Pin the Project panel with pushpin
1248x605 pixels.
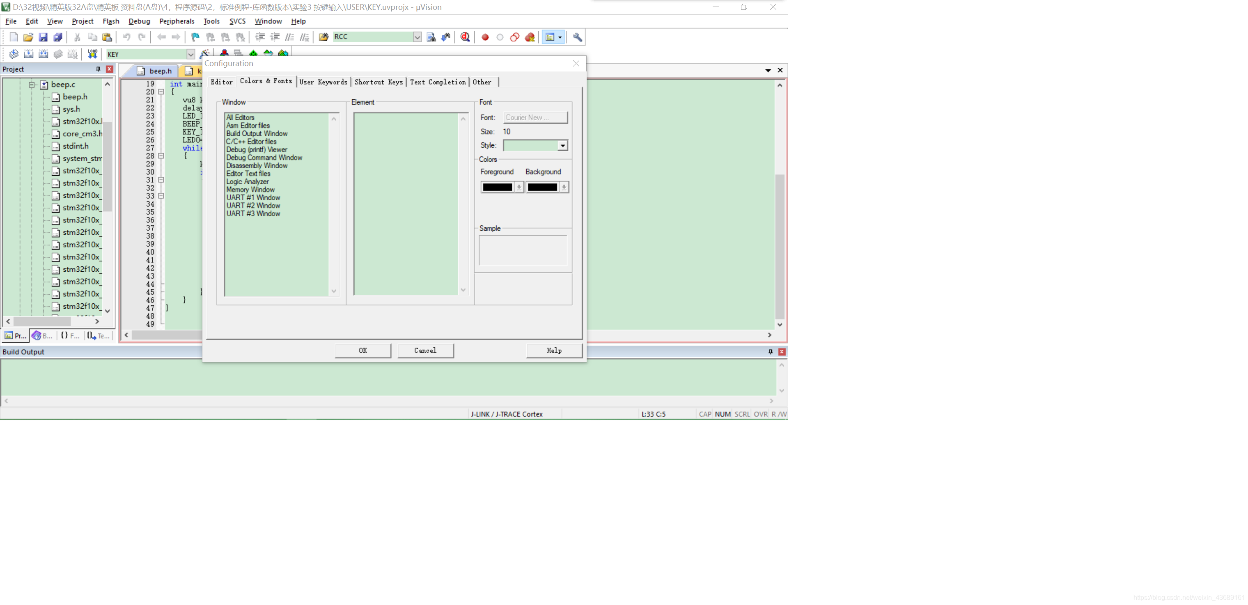pos(99,69)
